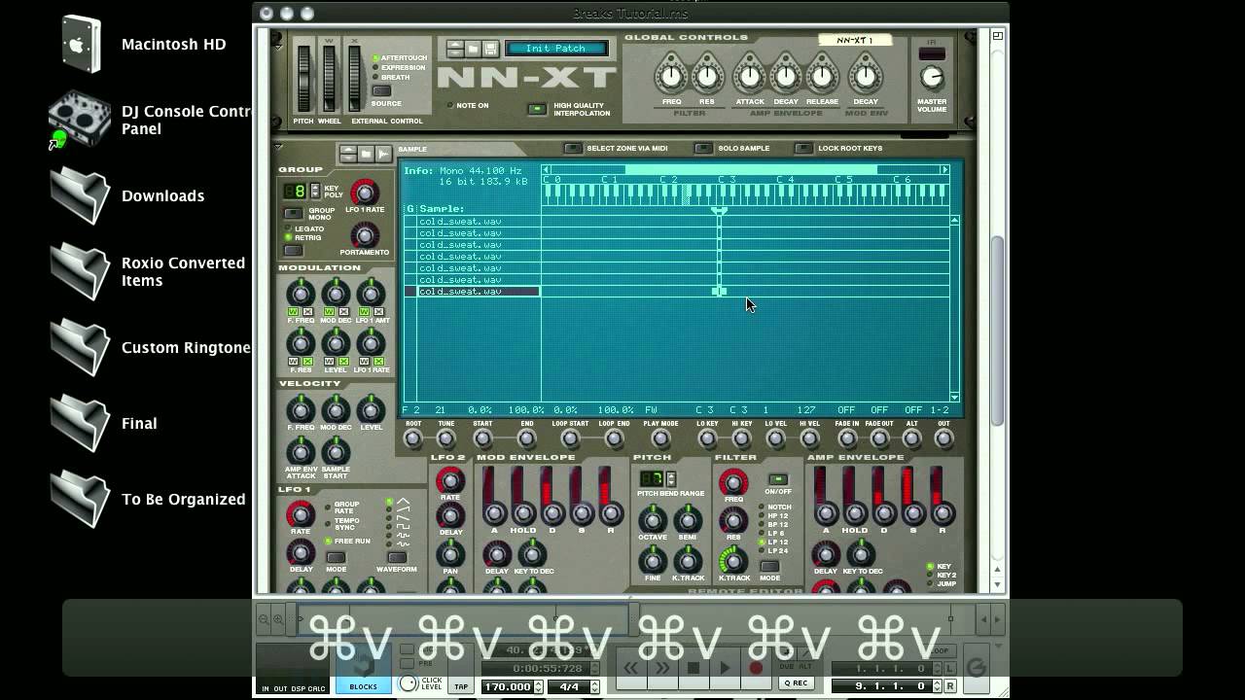
Task: Click the zoom in magnifier icon
Action: coord(278,618)
